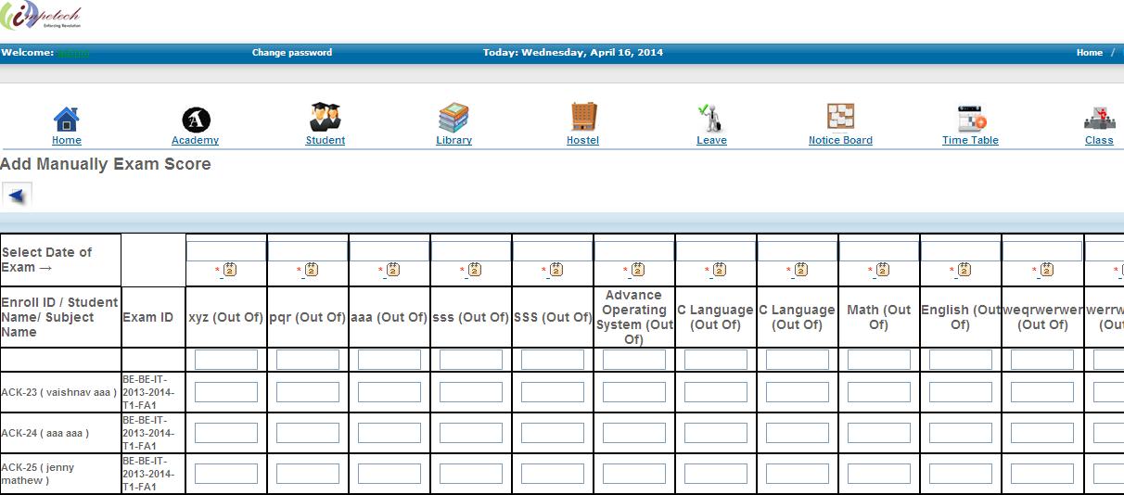
Task: Focus the Out Of value field under Math
Action: [x=879, y=360]
